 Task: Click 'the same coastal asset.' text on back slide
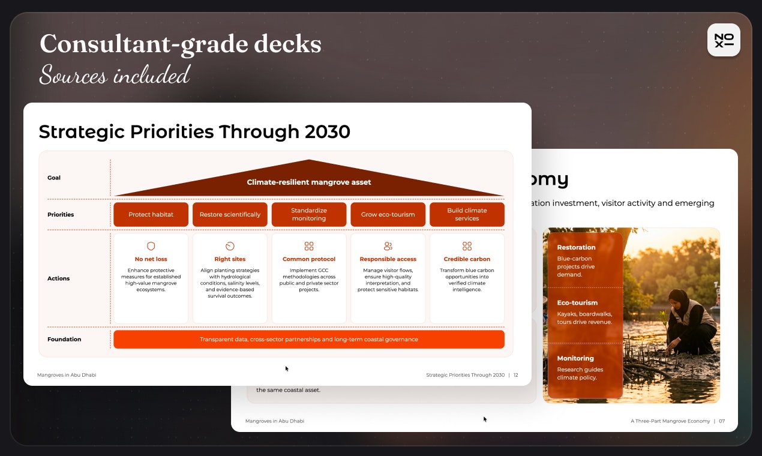tap(288, 390)
